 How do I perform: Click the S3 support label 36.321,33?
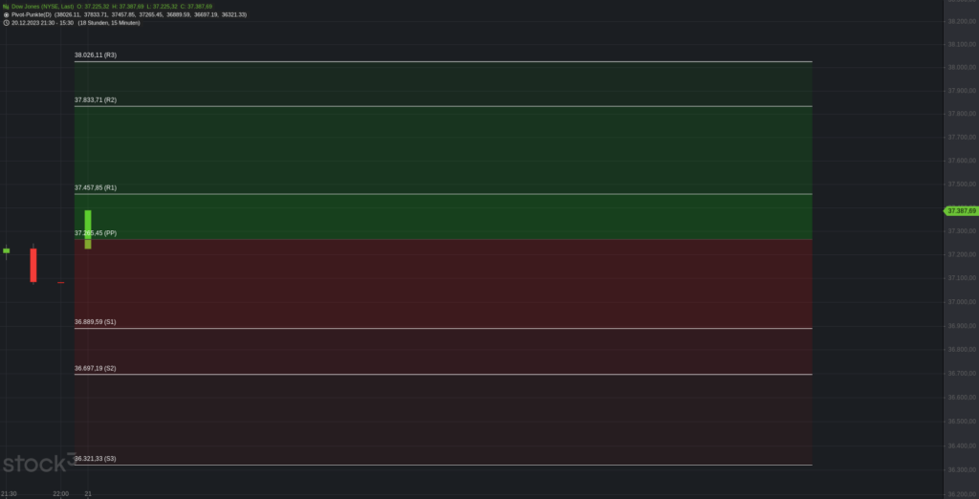coord(96,459)
